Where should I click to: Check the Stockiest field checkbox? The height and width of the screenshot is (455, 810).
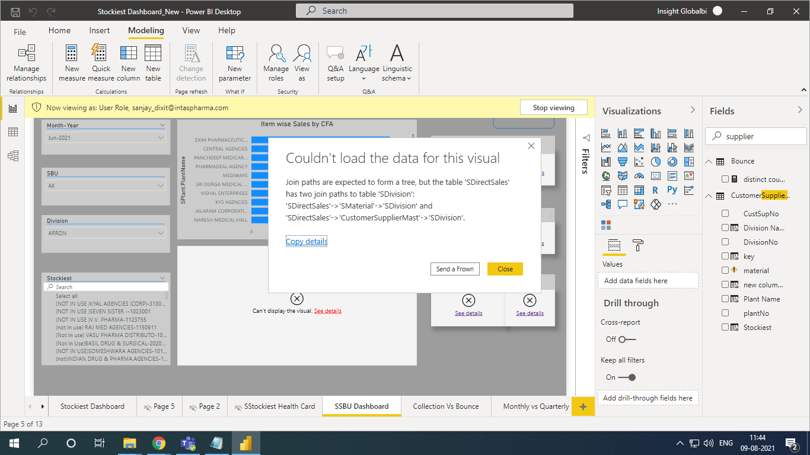click(x=725, y=327)
